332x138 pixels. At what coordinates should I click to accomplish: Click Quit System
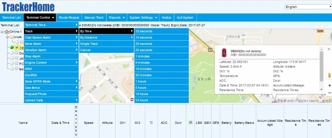tap(185, 17)
